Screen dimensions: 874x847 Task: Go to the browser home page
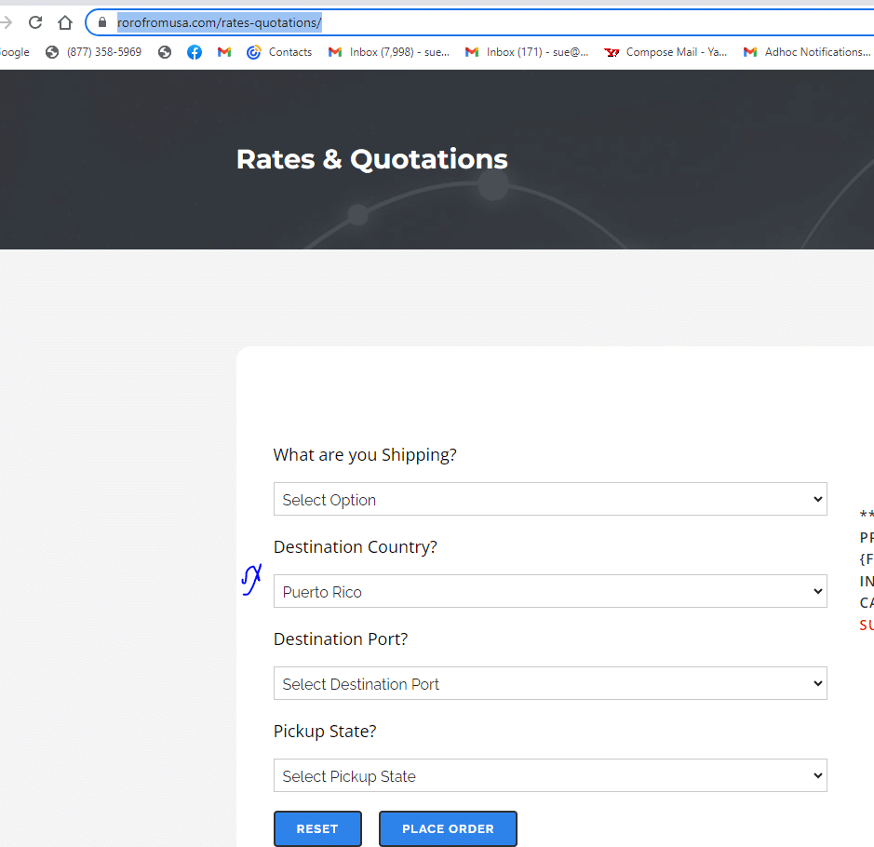(x=65, y=22)
